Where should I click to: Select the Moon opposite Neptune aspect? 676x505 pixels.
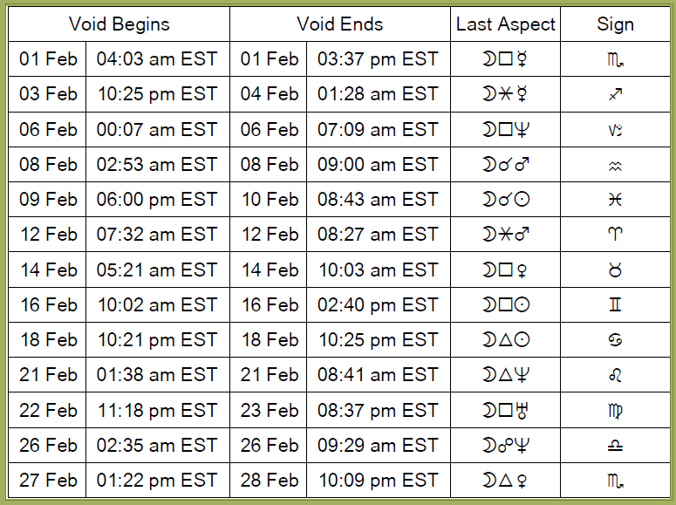point(506,445)
